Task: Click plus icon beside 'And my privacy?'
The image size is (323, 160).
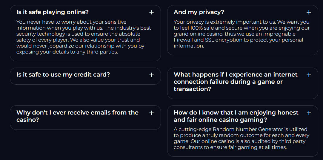Action: tap(309, 12)
